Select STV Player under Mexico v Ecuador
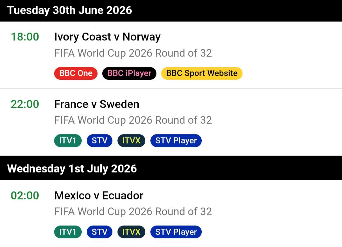 pos(176,232)
